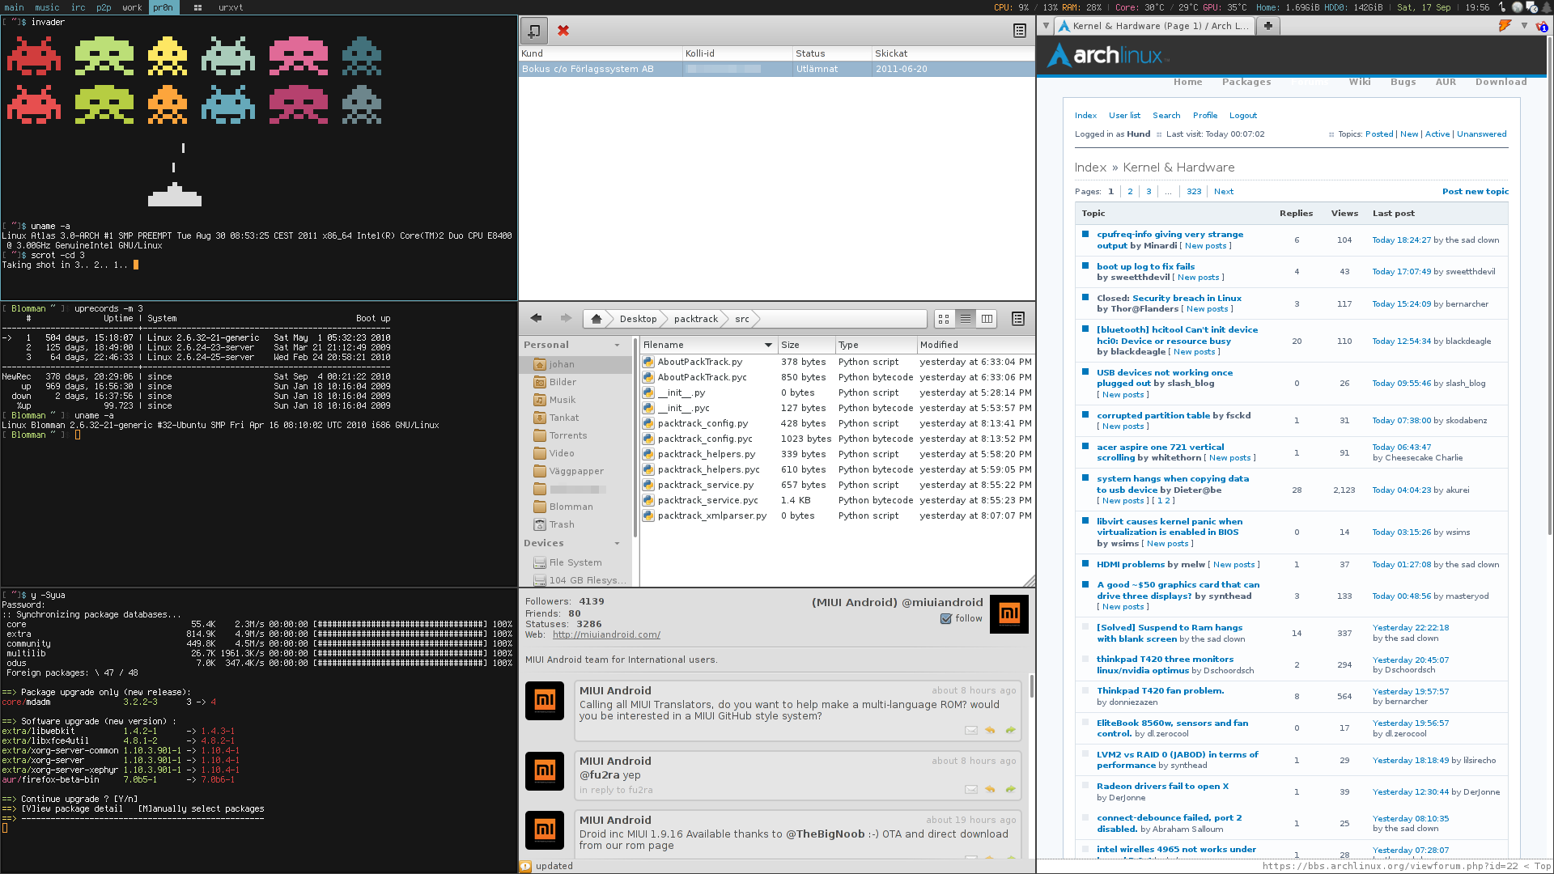Click the Unanswered topics filter link
1554x874 pixels.
pos(1480,134)
